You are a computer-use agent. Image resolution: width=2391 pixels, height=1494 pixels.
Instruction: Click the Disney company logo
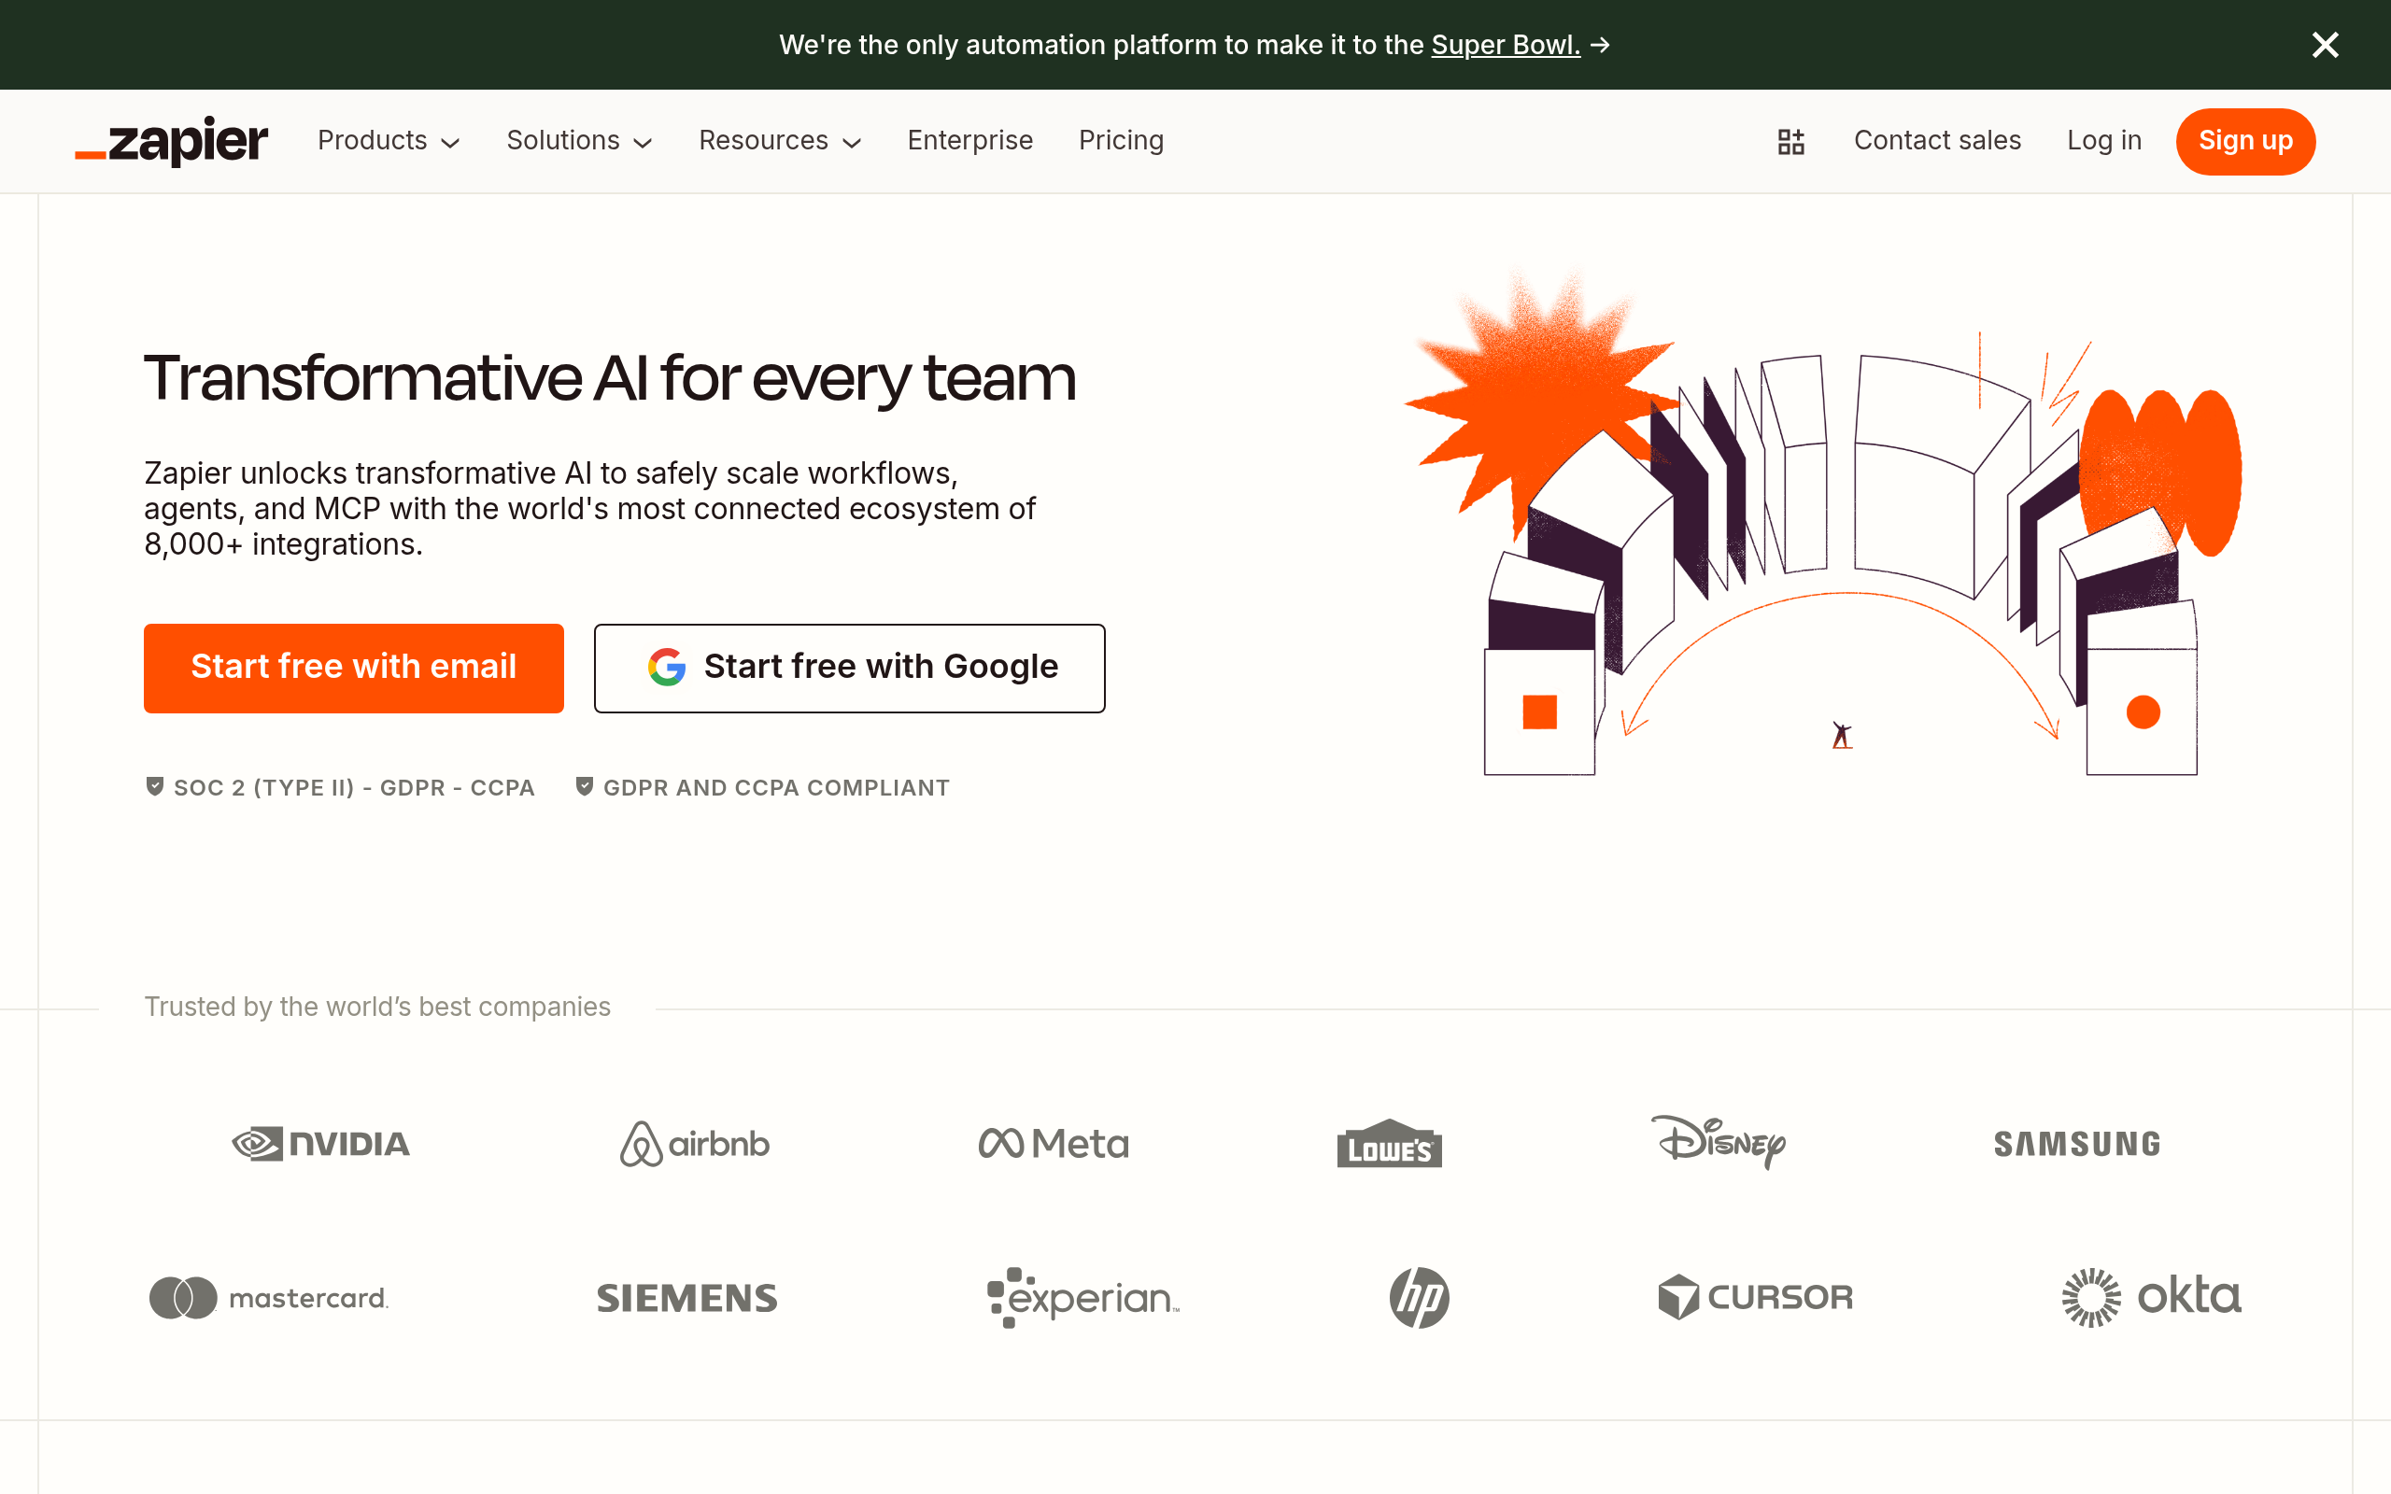1719,1144
